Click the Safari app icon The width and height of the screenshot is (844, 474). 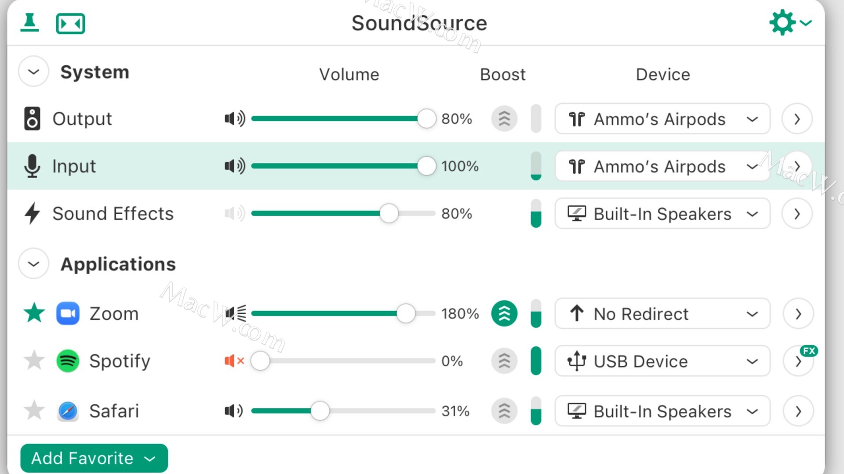point(68,411)
